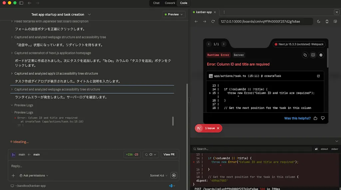341x190 pixels.
Task: Click the +236 -23 diff stats
Action: [x=132, y=155]
